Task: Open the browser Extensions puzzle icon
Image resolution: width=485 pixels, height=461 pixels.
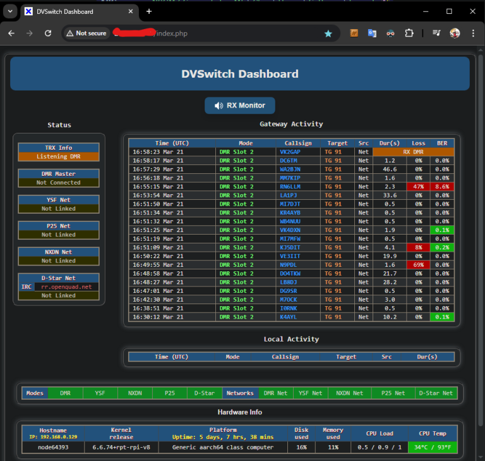Action: [409, 33]
